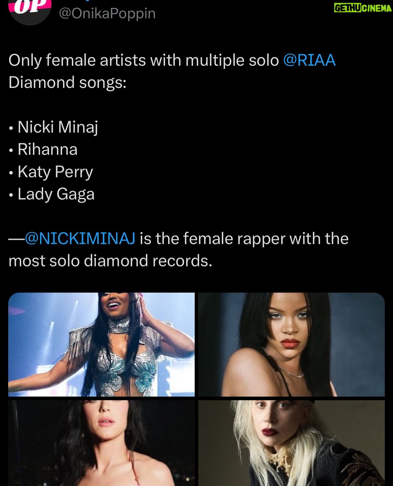This screenshot has width=393, height=486.
Task: Select the Rihanna list entry
Action: pyautogui.click(x=48, y=149)
